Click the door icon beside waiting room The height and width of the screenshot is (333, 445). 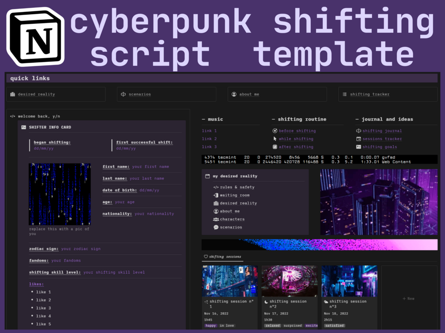click(216, 195)
